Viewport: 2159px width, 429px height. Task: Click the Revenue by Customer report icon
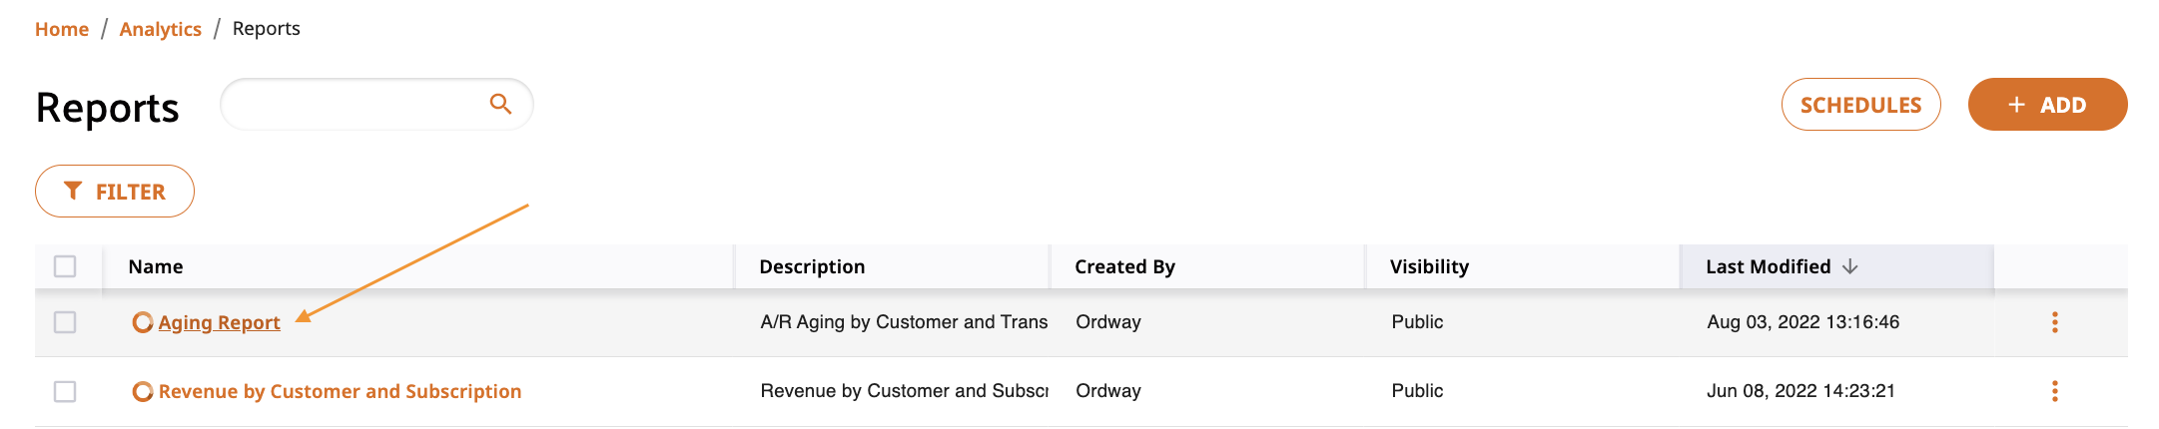click(143, 391)
